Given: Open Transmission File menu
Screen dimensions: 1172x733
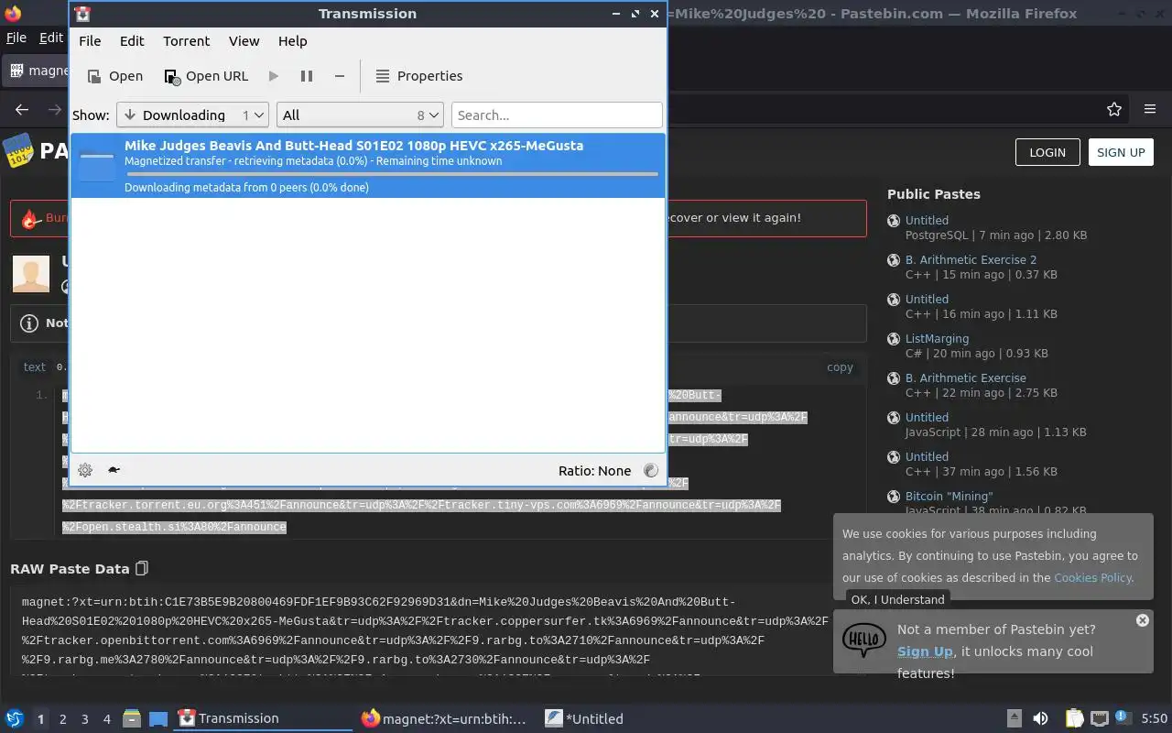Looking at the screenshot, I should point(90,41).
